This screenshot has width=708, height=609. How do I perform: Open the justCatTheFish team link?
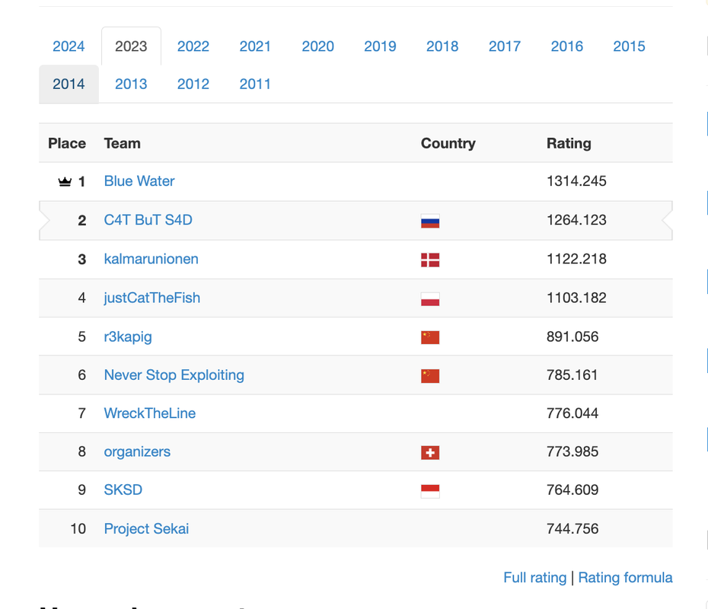pyautogui.click(x=152, y=298)
